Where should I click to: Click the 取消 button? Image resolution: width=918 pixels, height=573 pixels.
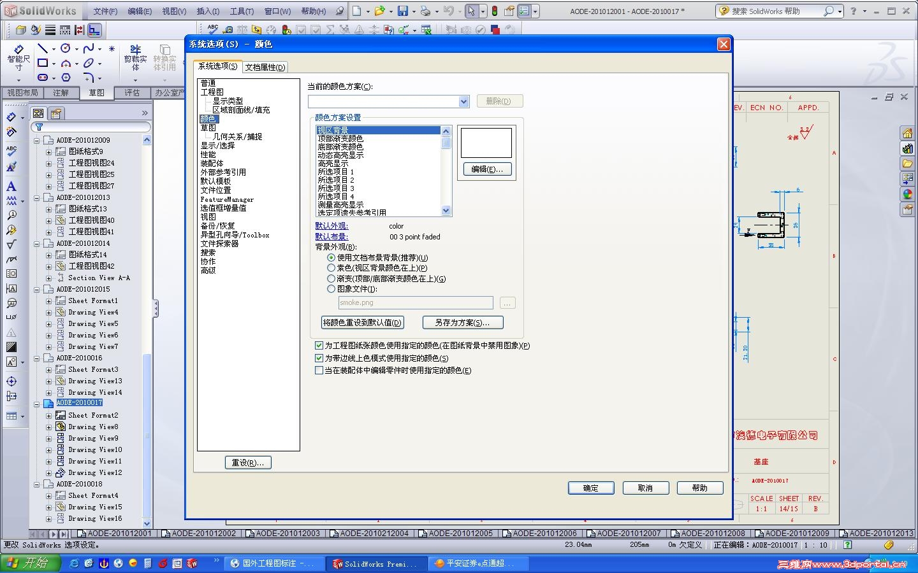click(646, 488)
